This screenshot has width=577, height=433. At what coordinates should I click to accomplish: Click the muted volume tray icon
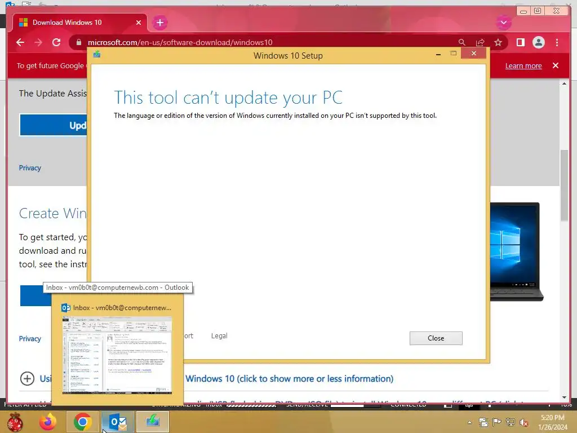524,422
